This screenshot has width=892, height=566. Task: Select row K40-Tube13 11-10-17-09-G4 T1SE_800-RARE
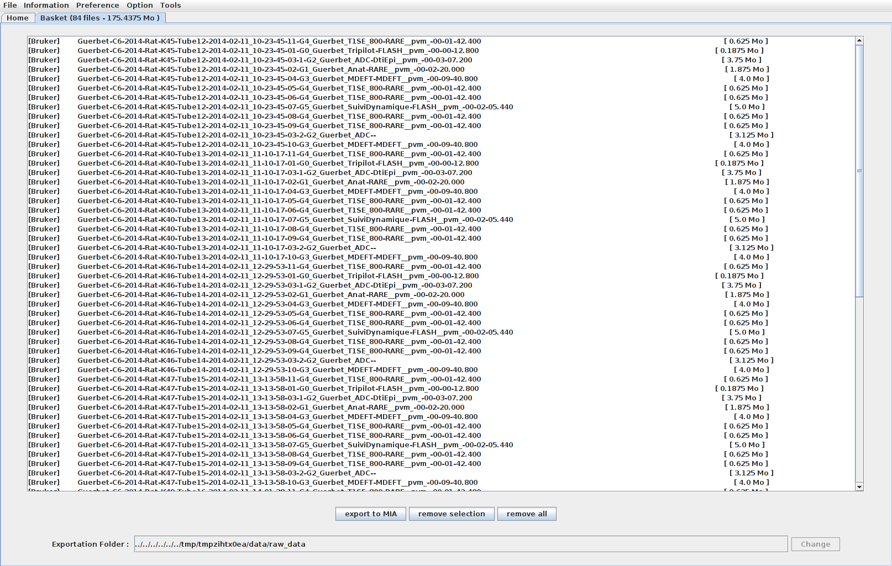pyautogui.click(x=441, y=238)
